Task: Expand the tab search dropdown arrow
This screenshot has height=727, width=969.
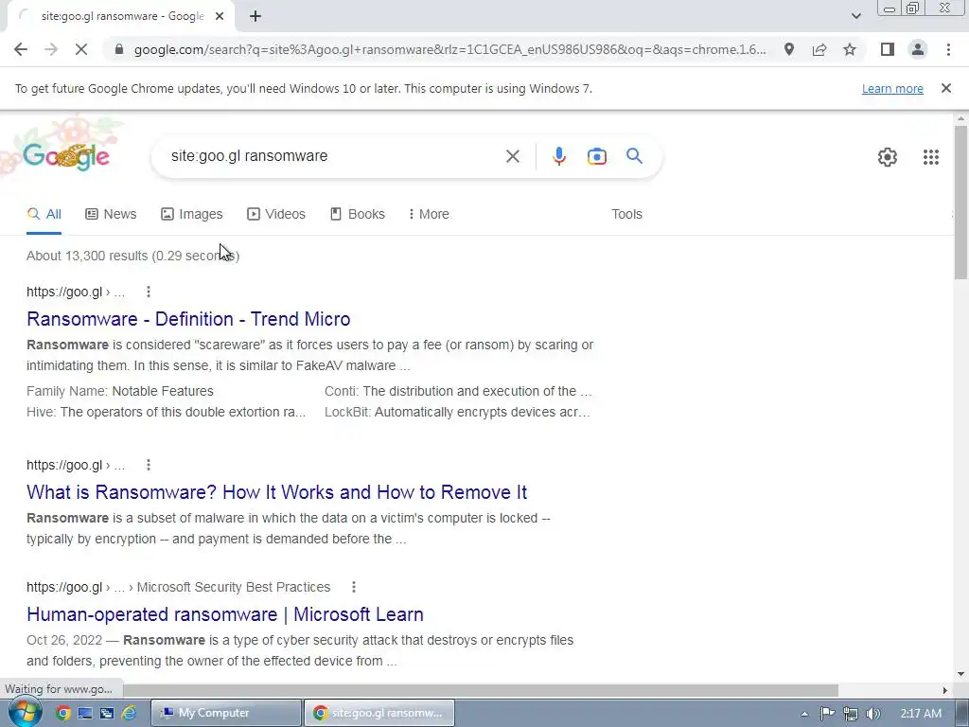Action: (x=855, y=16)
